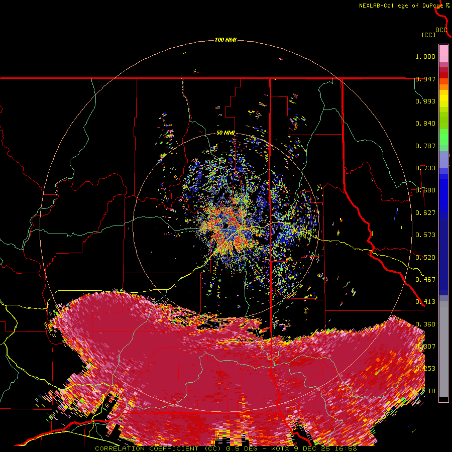This screenshot has width=452, height=452.
Task: Click the 0.360 legend value
Action: click(425, 324)
